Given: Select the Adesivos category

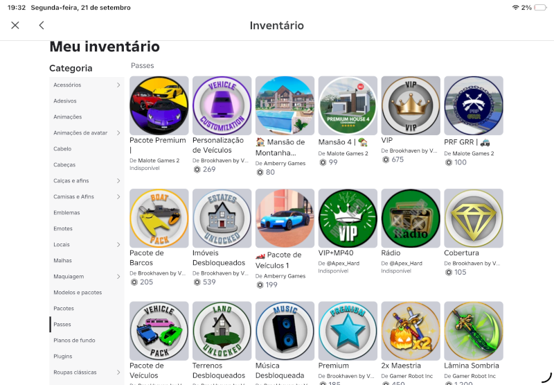Looking at the screenshot, I should click(x=65, y=101).
